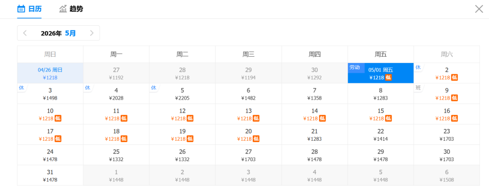Select 05/01 周五 labor day date
This screenshot has height=196, width=489.
[x=380, y=73]
